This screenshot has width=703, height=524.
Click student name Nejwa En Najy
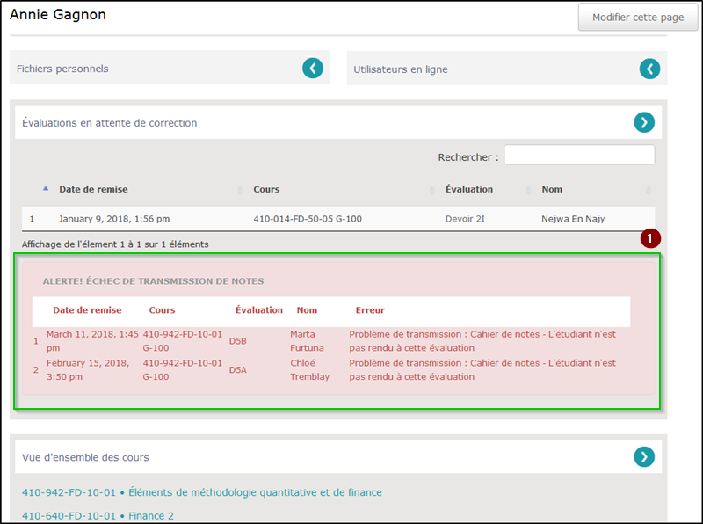tap(573, 219)
